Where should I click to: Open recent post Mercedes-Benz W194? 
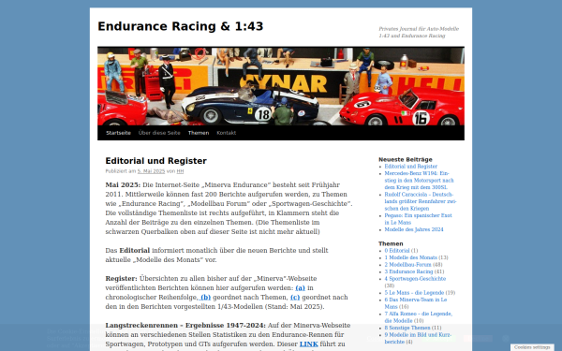pos(419,180)
